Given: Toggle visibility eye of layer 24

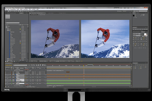Looking at the screenshot, I should click(6, 81).
